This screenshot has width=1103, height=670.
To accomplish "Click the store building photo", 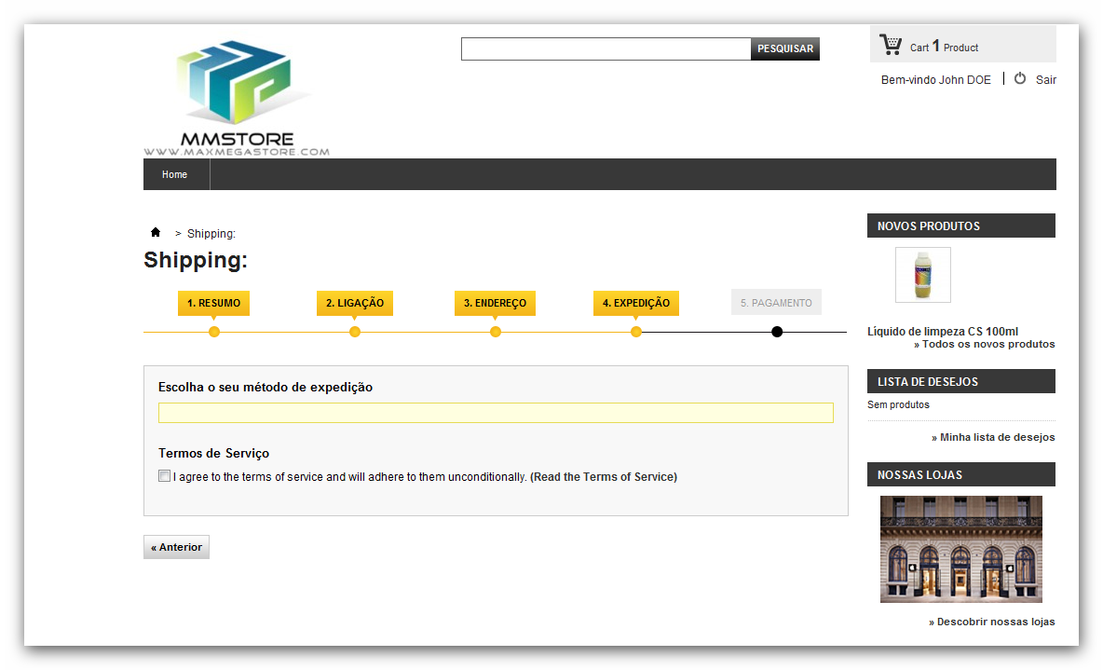I will (960, 549).
